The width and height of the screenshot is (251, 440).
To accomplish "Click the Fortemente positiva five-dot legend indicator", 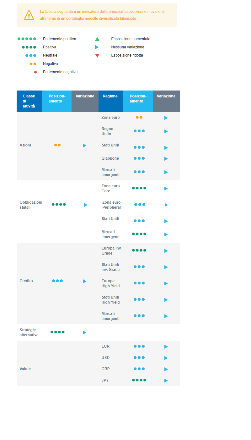I will pyautogui.click(x=27, y=39).
